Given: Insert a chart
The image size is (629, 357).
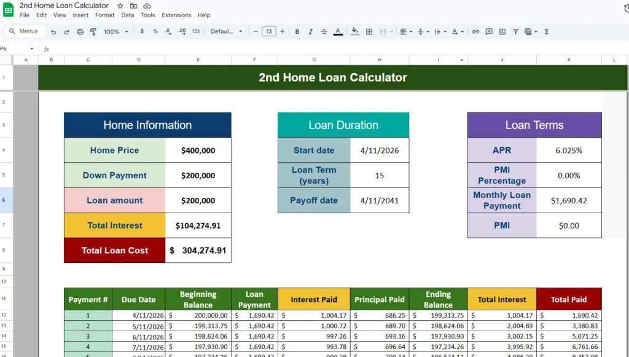Looking at the screenshot, I should pyautogui.click(x=502, y=31).
